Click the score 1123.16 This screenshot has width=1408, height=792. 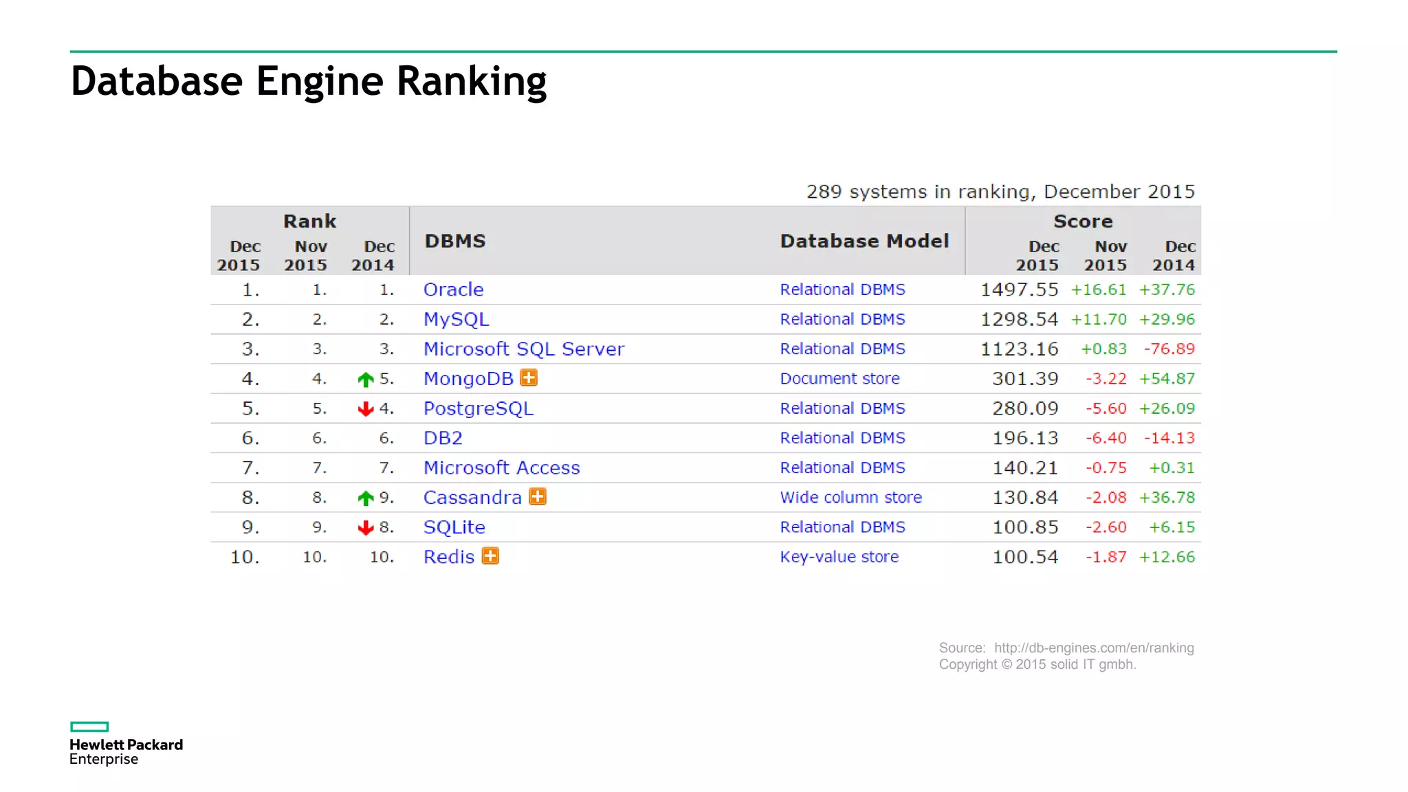point(1019,349)
